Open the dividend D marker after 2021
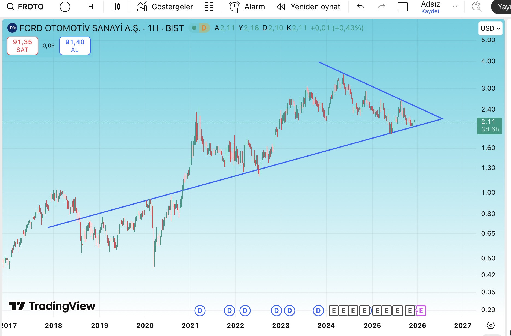The height and width of the screenshot is (336, 511). point(200,311)
